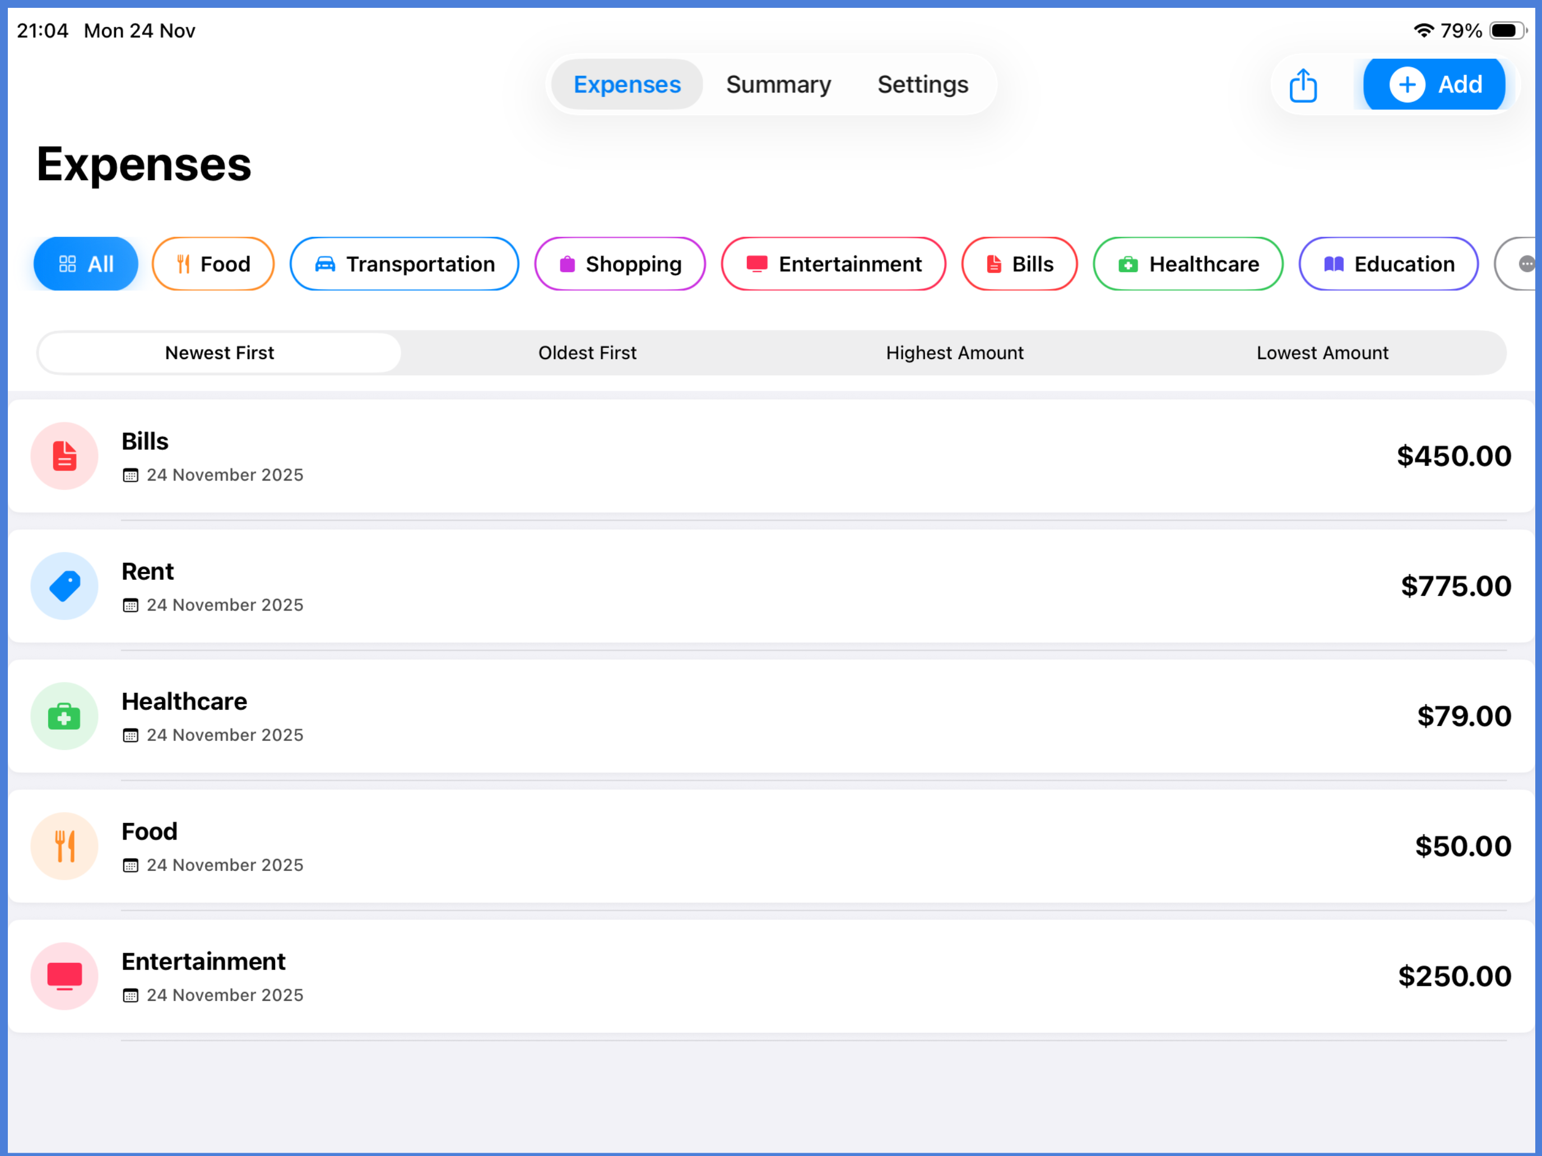Sort by Oldest First
1542x1156 pixels.
coord(587,353)
